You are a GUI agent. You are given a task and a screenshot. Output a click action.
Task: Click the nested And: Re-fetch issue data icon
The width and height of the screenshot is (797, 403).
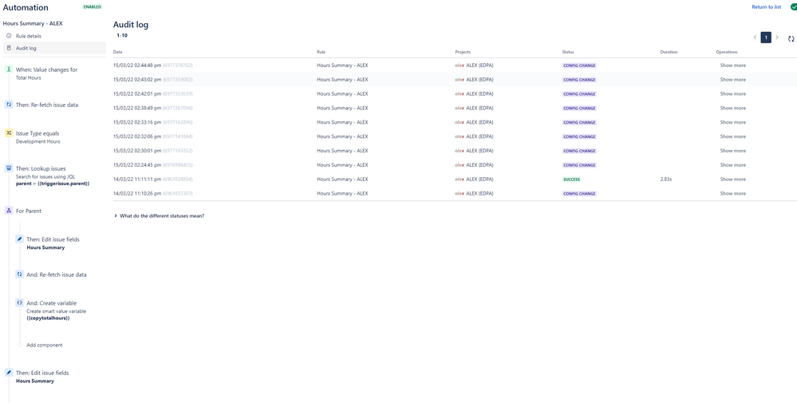(19, 275)
